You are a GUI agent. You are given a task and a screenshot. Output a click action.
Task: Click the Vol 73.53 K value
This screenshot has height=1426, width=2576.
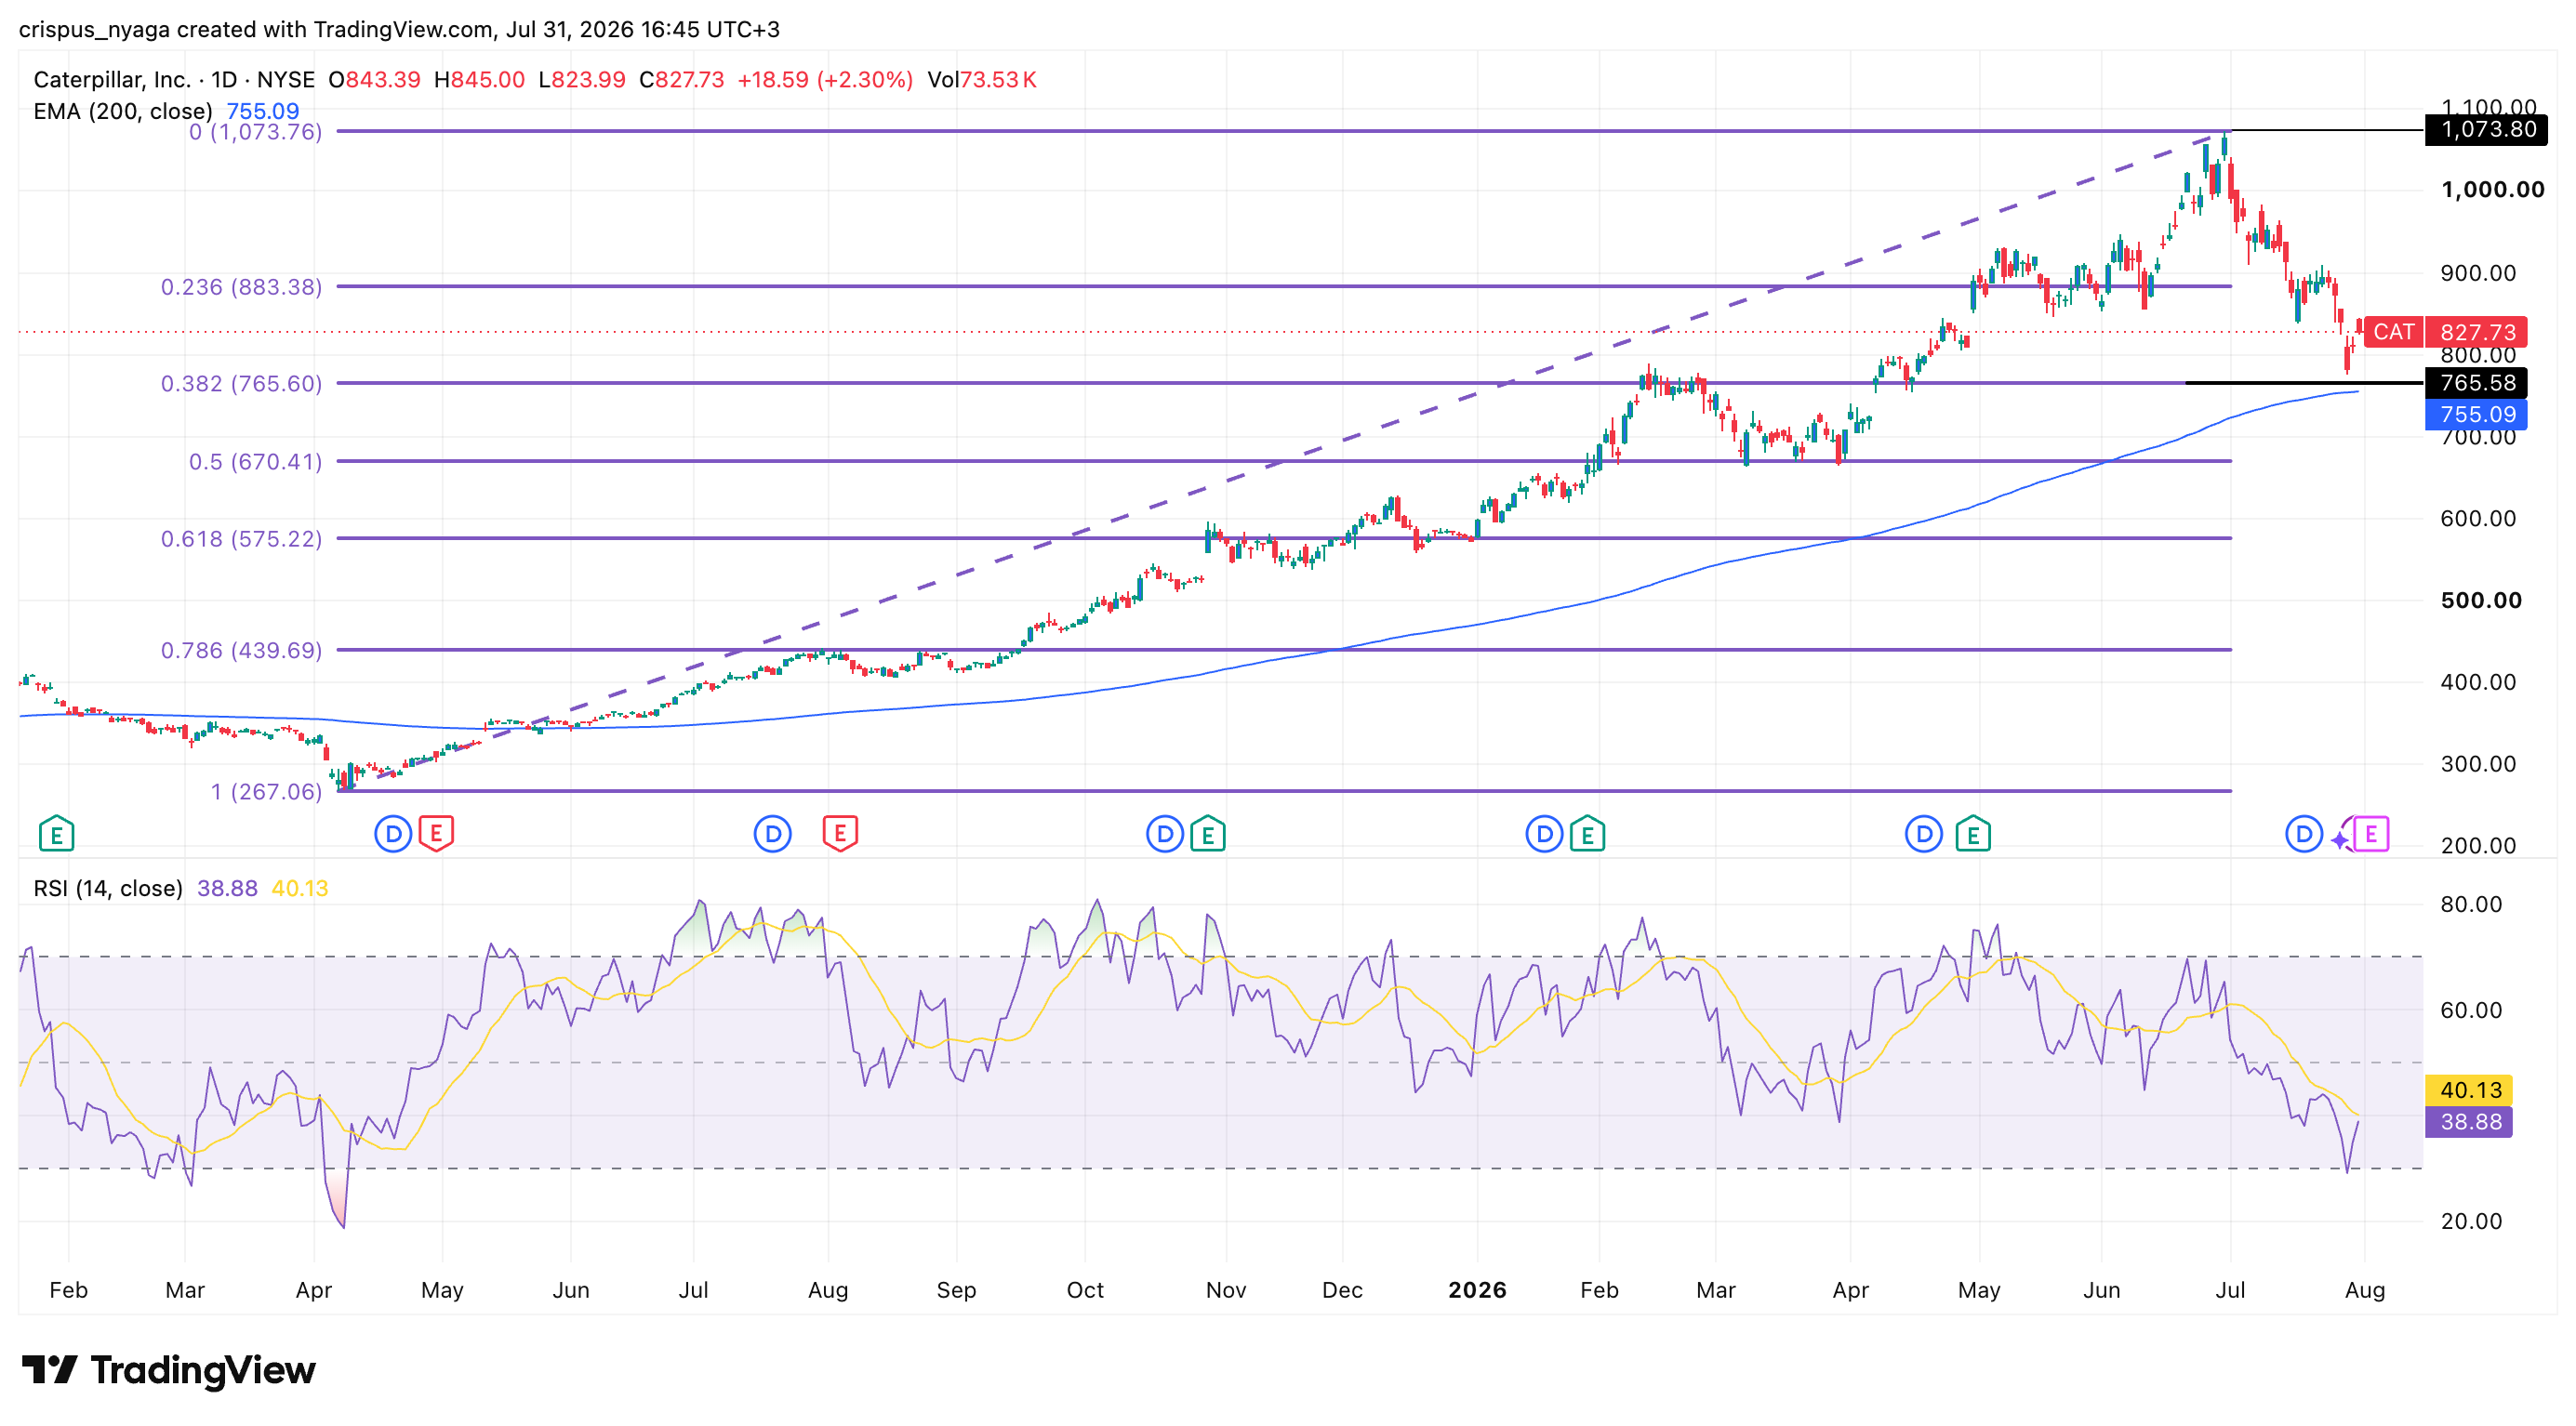tap(981, 80)
